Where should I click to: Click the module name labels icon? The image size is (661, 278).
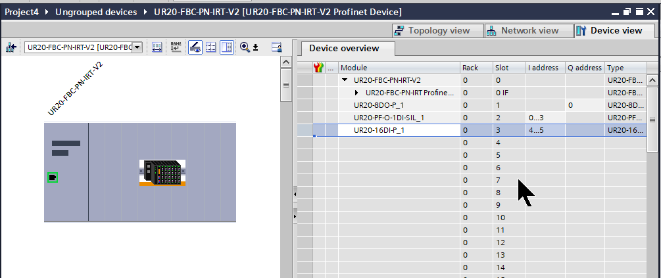coord(176,47)
